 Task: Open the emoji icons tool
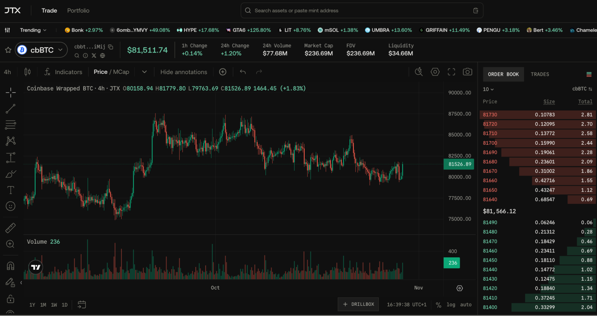10,206
